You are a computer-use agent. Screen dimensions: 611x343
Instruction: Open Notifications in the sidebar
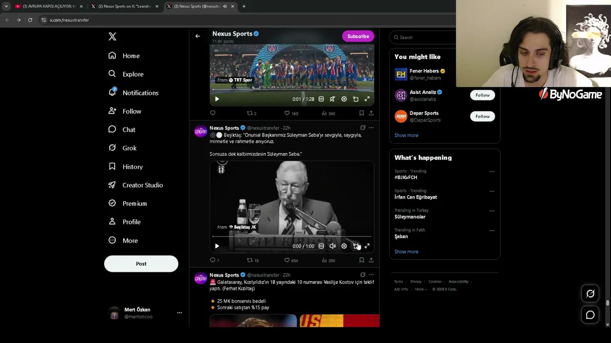[133, 93]
